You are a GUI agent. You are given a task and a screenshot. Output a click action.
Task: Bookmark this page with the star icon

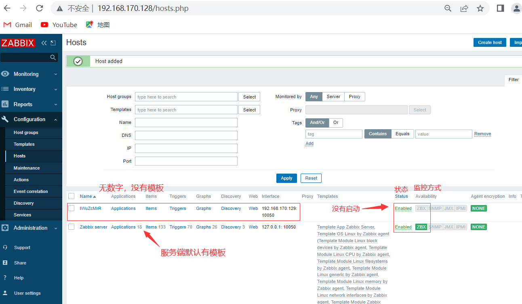tap(480, 8)
